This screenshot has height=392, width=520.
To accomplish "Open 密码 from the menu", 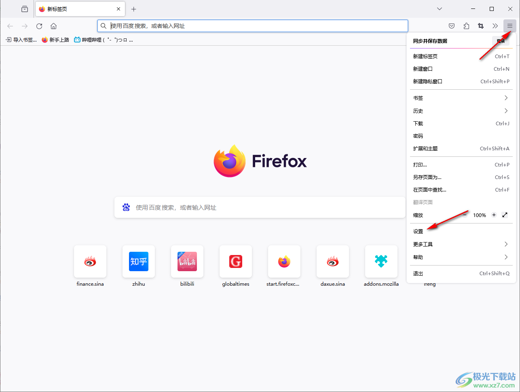I will [x=461, y=136].
